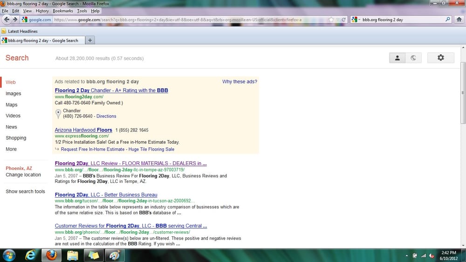The image size is (466, 262).
Task: Click Why these ads? link
Action: click(x=240, y=82)
